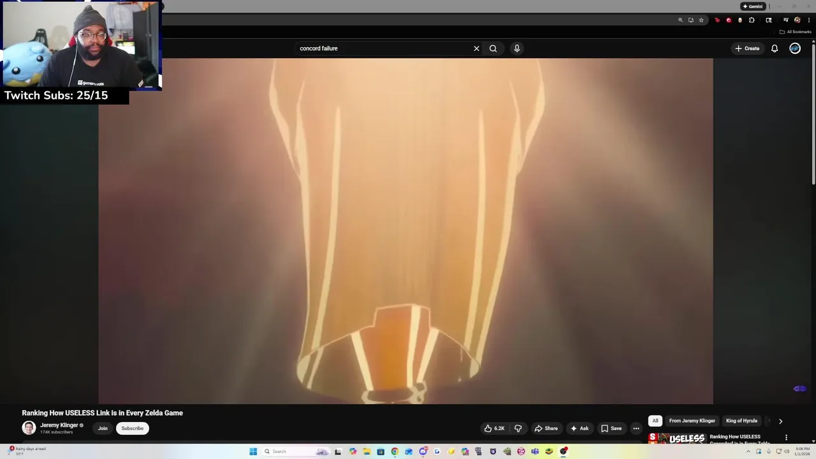The image size is (816, 459).
Task: Open Google Chrome from the taskbar
Action: [x=395, y=451]
